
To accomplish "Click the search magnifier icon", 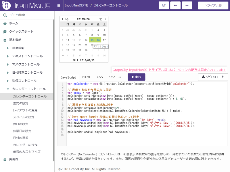I will pos(5,15).
